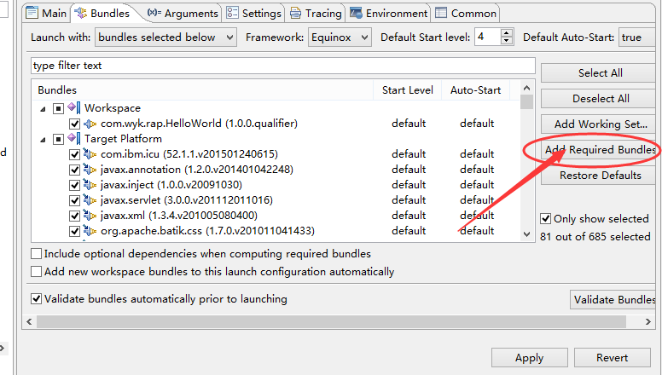Enable Include optional dependencies option

pyautogui.click(x=37, y=253)
